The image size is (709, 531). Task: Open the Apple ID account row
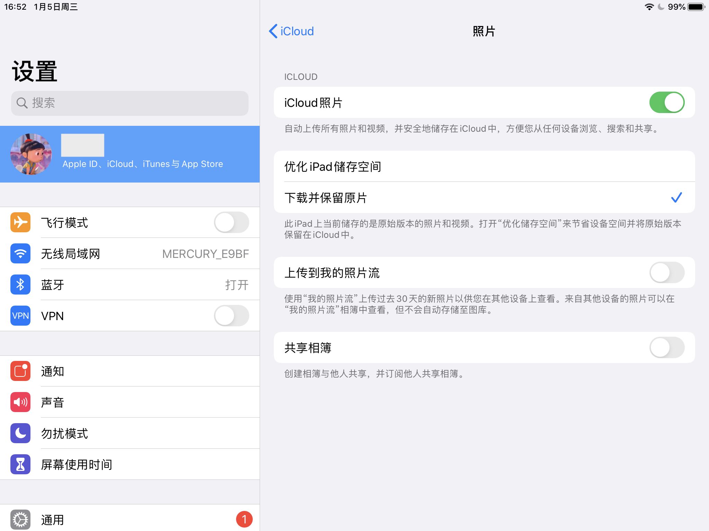click(x=130, y=154)
